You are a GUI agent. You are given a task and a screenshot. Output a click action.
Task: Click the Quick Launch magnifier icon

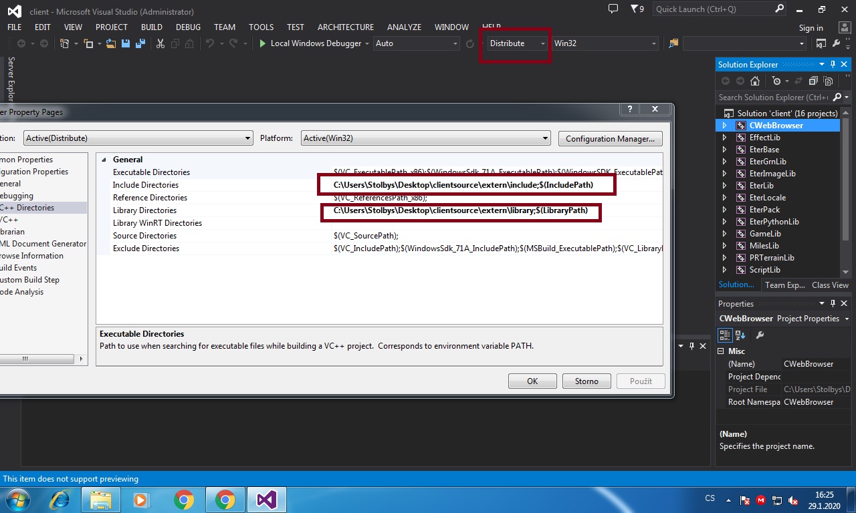coord(780,9)
